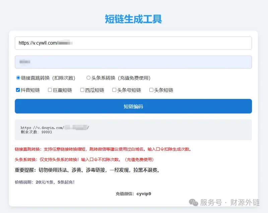Enable the 头条号短链 option
This screenshot has width=268, height=213.
pos(114,90)
